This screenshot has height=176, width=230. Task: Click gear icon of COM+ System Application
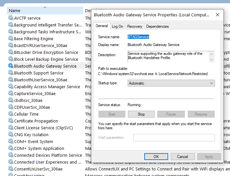pyautogui.click(x=11, y=148)
